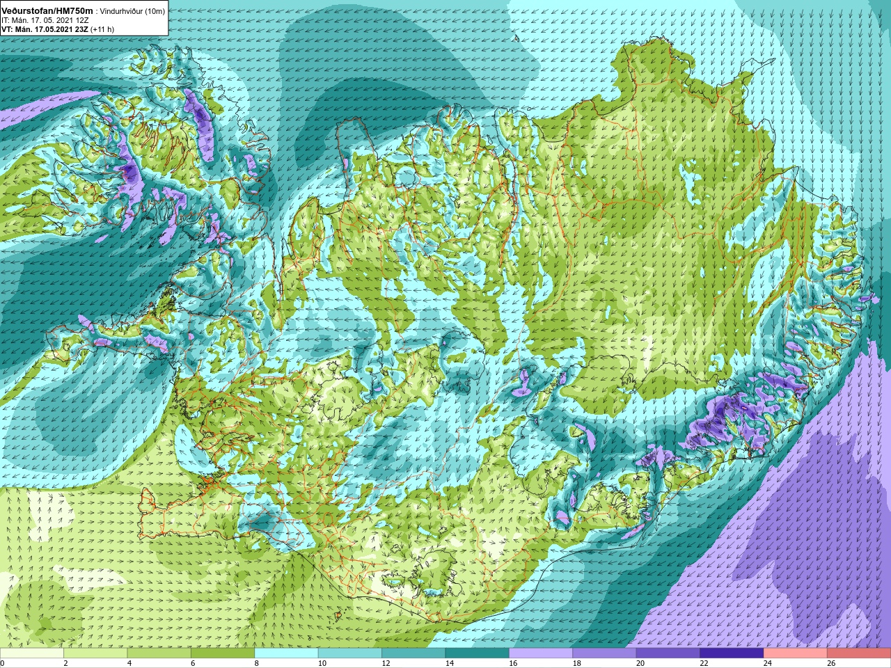Click the light green 2–4 legend swatch
This screenshot has height=668, width=891.
point(96,653)
